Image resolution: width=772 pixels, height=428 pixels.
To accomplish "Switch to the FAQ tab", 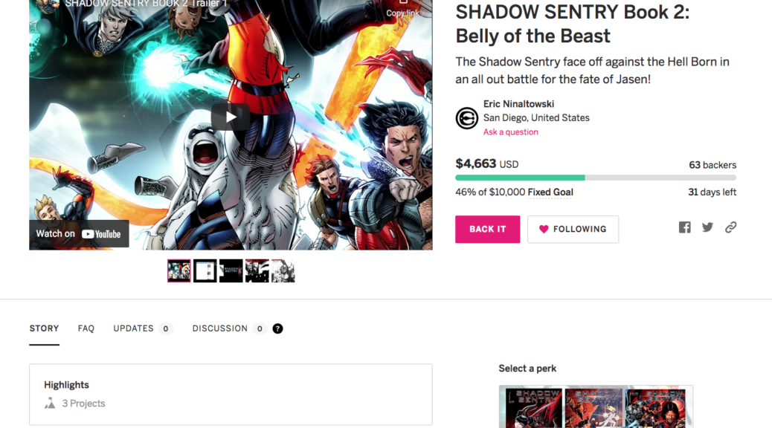I will click(x=86, y=328).
